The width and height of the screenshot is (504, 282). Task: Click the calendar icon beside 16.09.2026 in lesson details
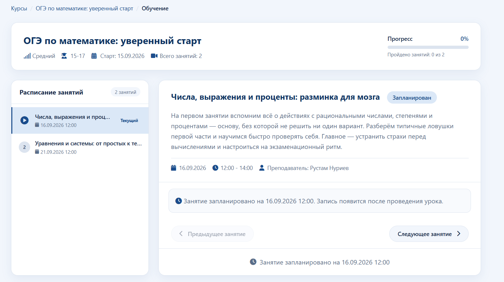coord(174,168)
